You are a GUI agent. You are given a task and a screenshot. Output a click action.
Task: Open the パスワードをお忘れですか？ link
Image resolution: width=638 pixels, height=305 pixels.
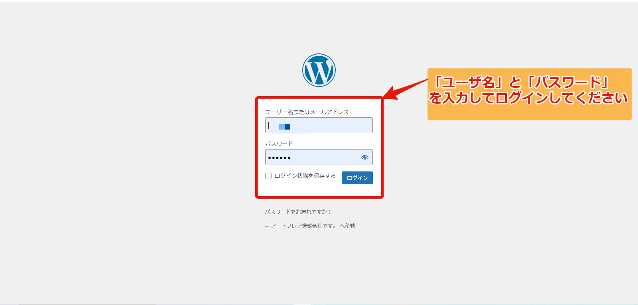point(298,212)
